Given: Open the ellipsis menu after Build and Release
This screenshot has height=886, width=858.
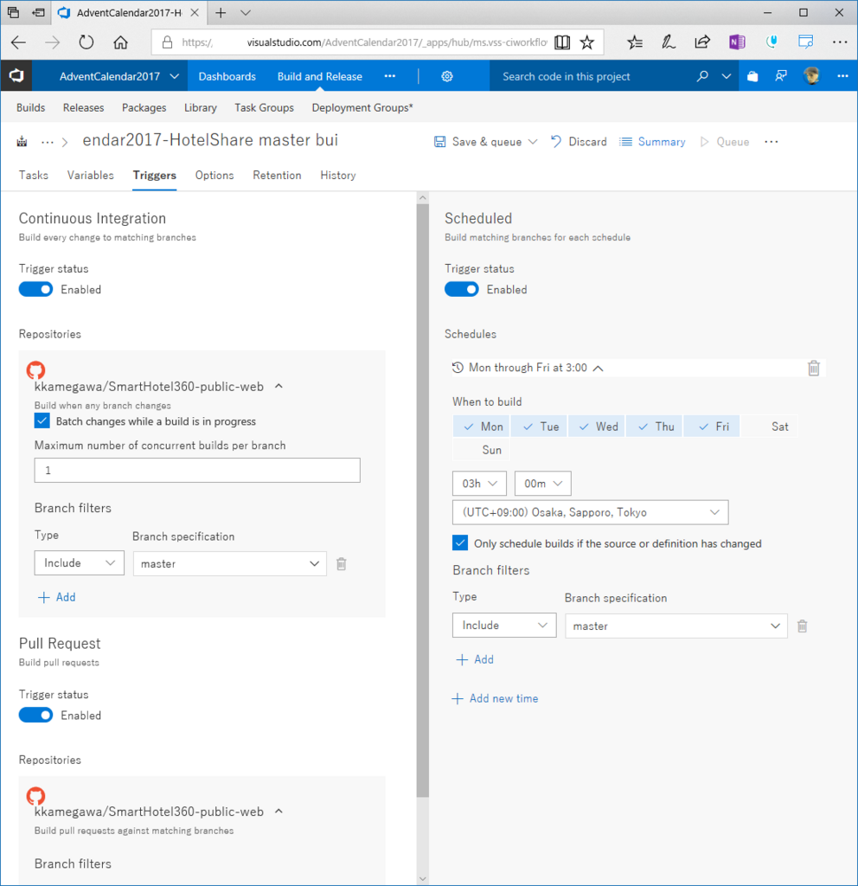Looking at the screenshot, I should (390, 76).
